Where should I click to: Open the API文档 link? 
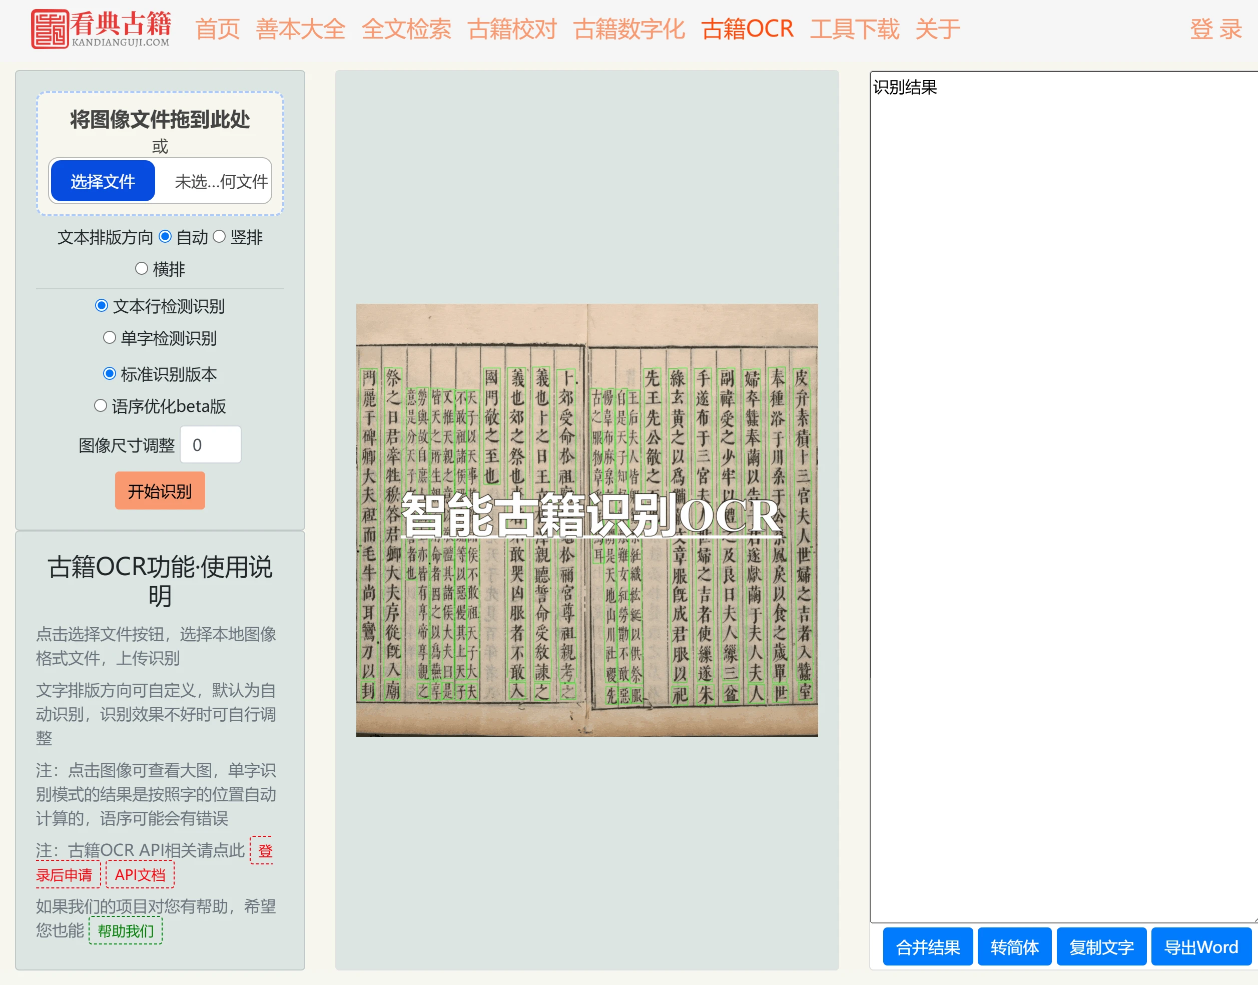click(140, 875)
